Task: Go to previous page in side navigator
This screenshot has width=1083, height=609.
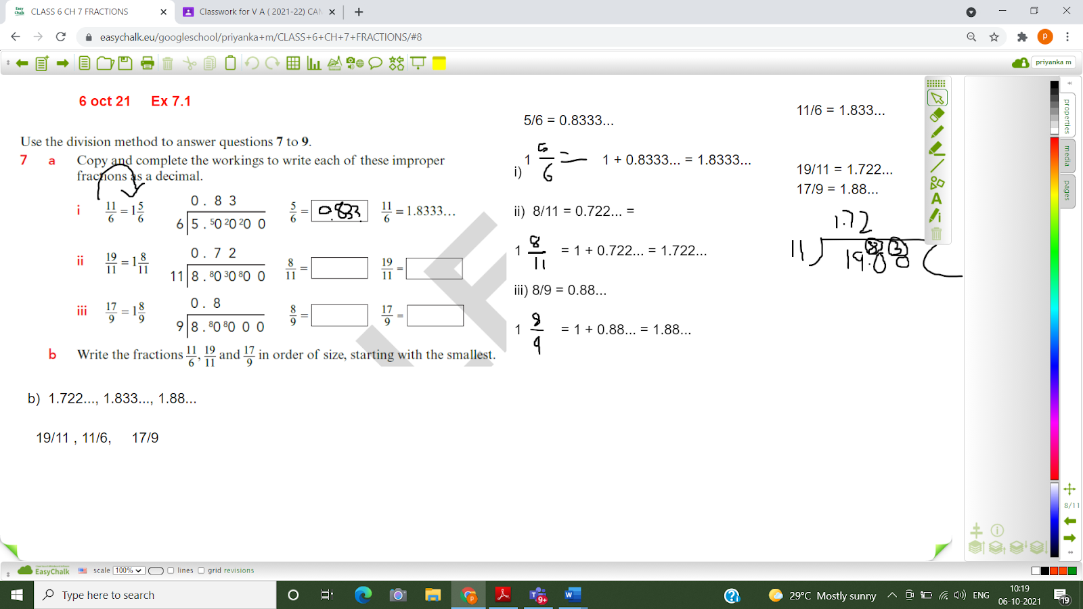Action: click(1070, 521)
